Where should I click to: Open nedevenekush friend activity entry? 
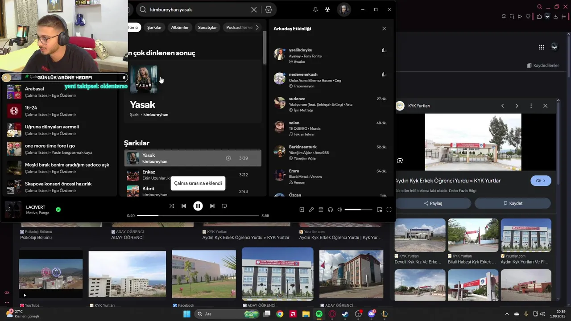(330, 80)
